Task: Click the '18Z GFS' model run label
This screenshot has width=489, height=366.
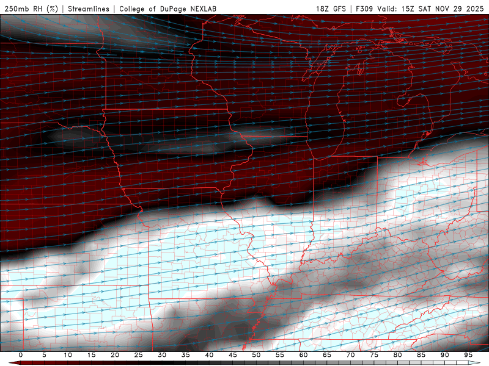Action: click(x=331, y=9)
